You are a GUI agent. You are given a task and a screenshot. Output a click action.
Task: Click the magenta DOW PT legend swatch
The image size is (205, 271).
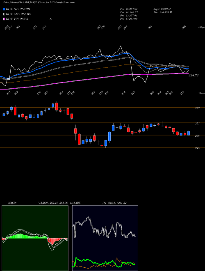[5, 19]
